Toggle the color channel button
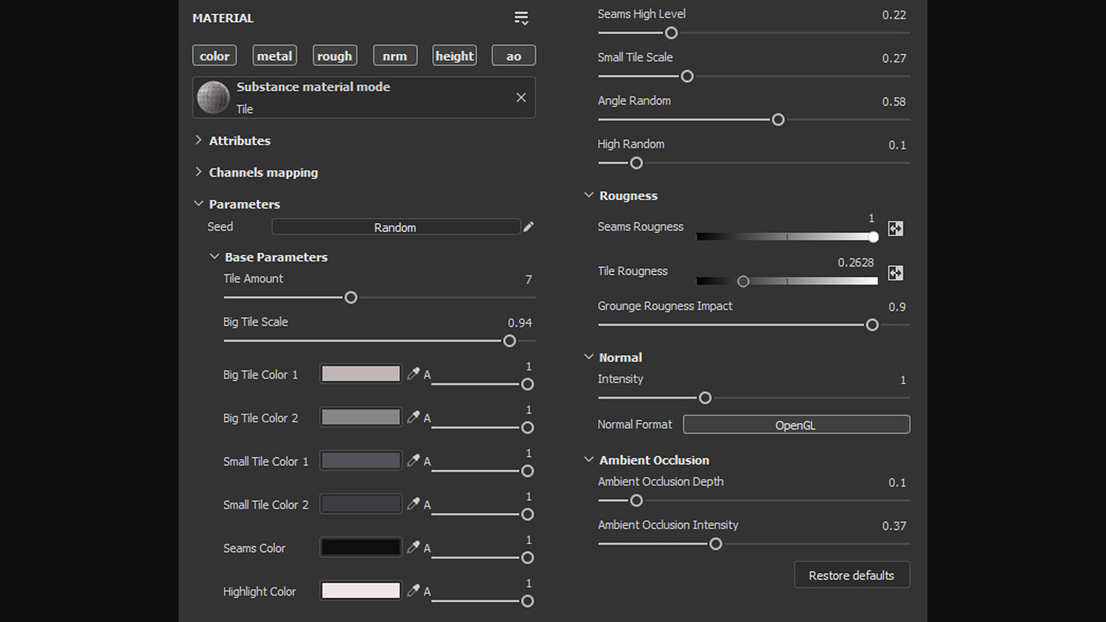Viewport: 1106px width, 622px height. click(x=215, y=56)
